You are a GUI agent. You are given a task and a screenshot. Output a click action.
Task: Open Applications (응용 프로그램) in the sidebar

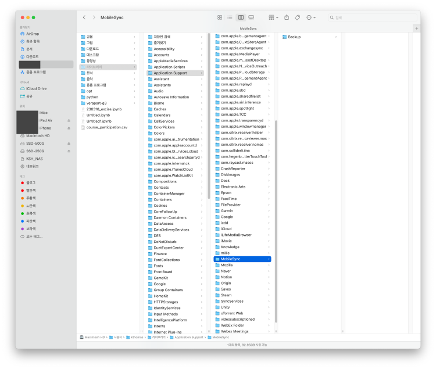(x=36, y=72)
